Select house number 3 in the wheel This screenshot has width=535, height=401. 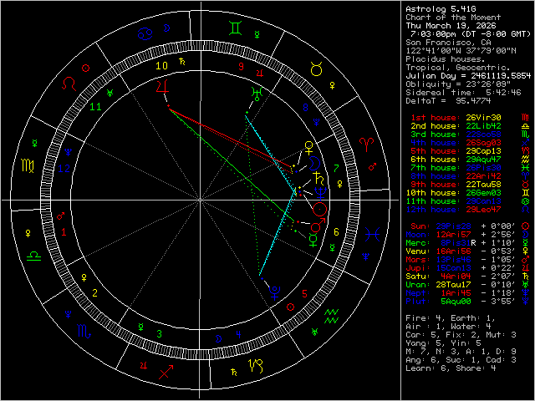[x=159, y=334]
